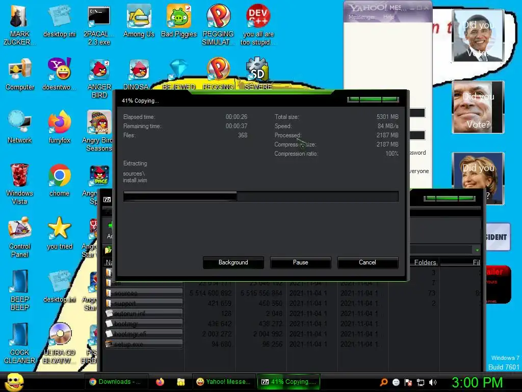Click the Action Center flag tray icon

(408, 382)
